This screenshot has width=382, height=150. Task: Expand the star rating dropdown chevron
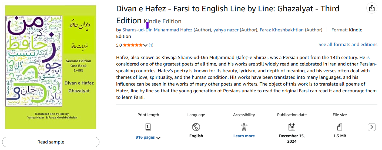(145, 45)
